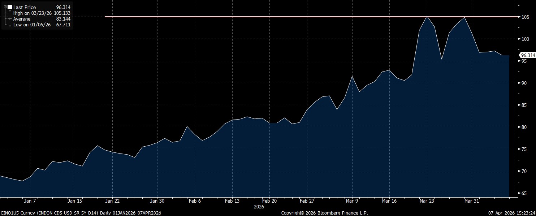Click the white Last Price color swatch

10,7
